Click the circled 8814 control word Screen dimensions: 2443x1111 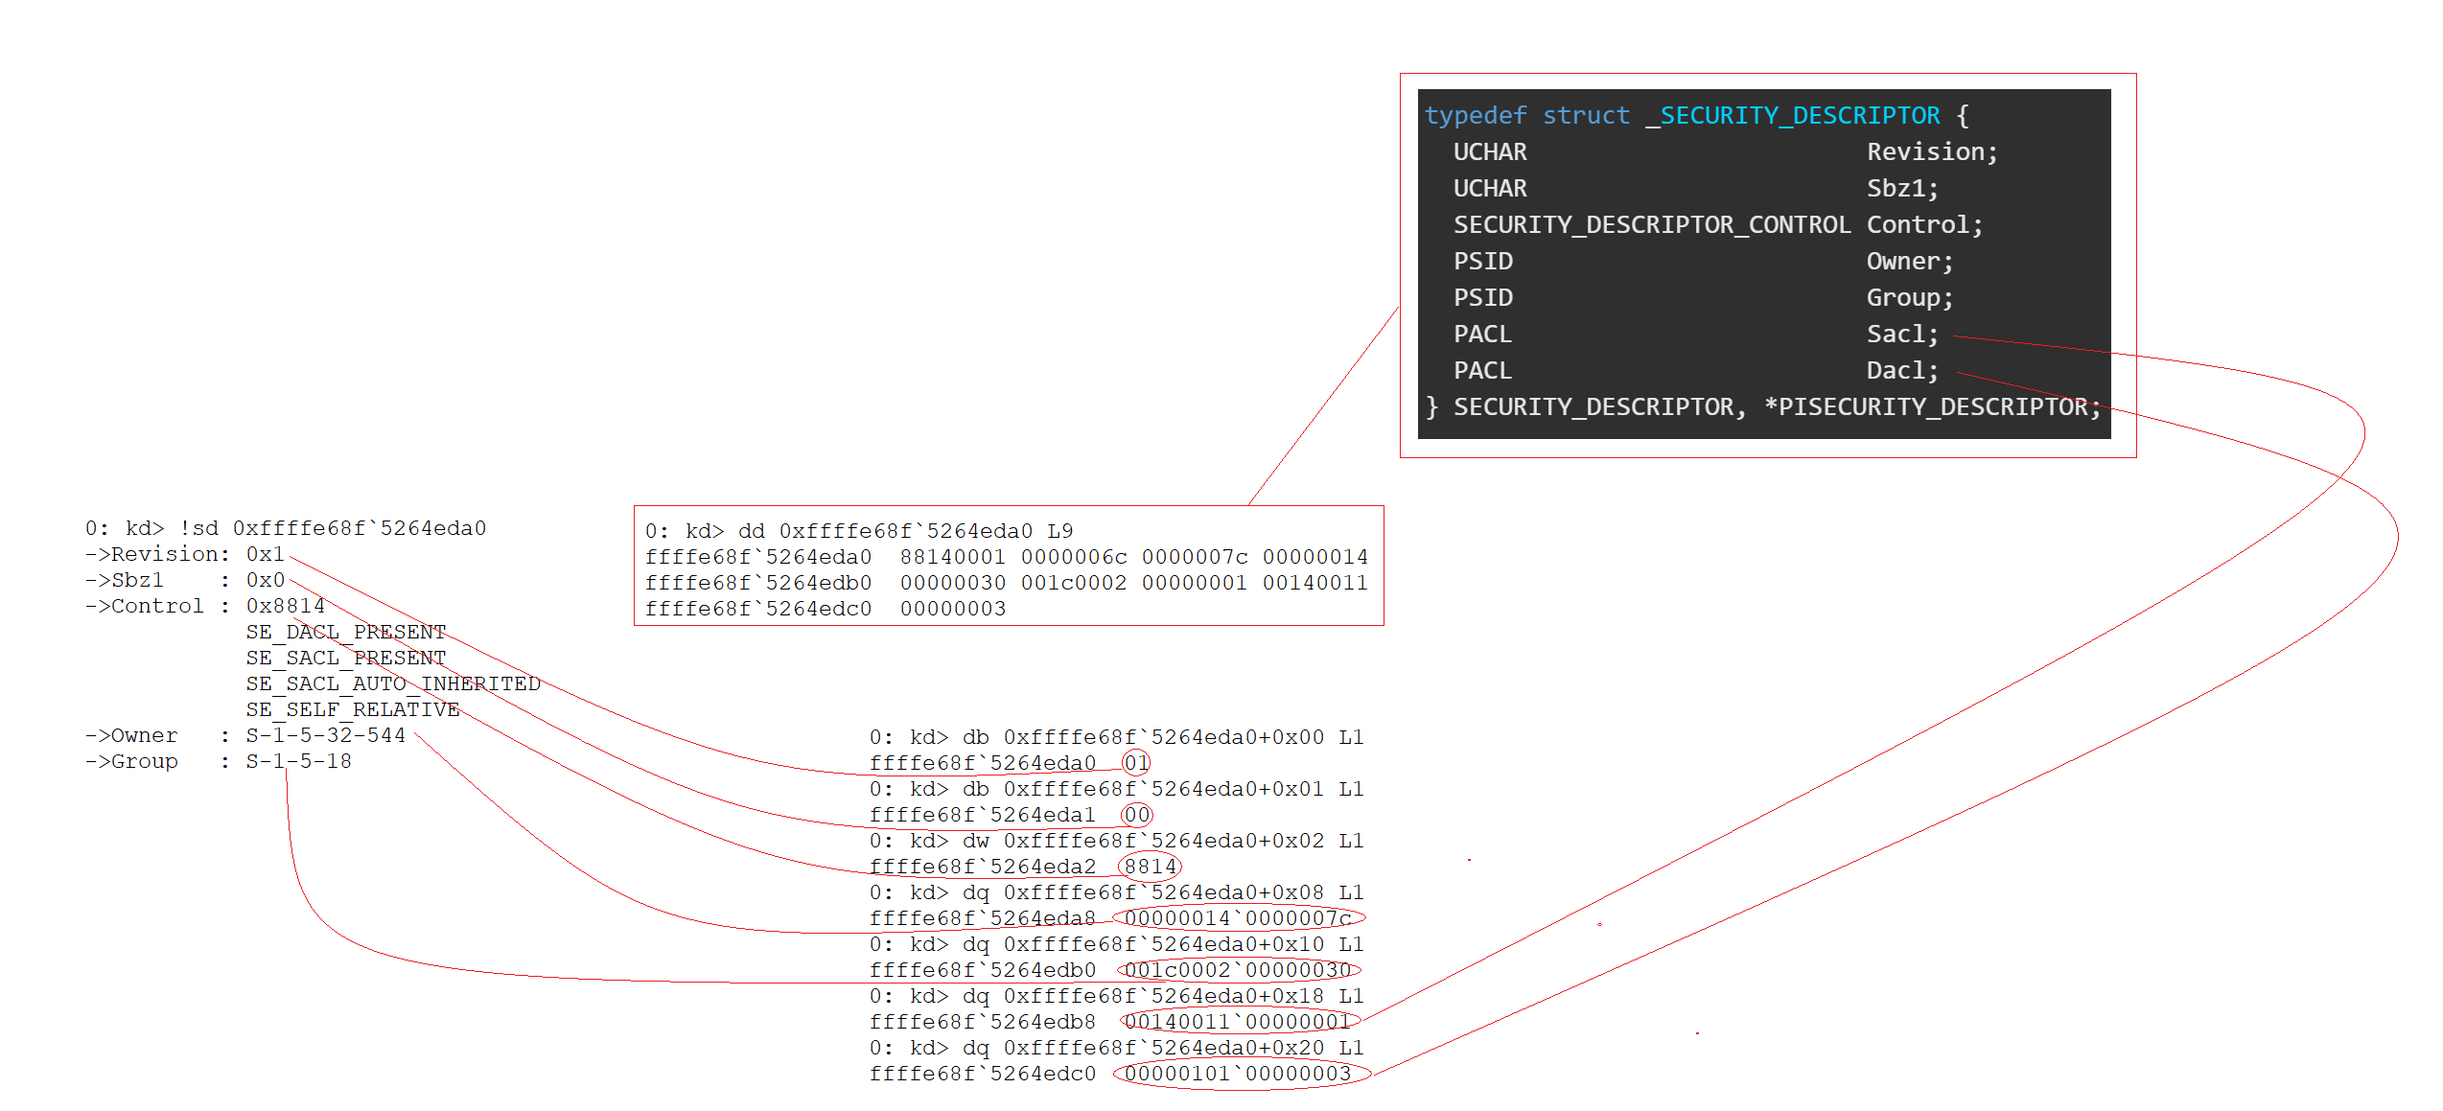(1150, 867)
